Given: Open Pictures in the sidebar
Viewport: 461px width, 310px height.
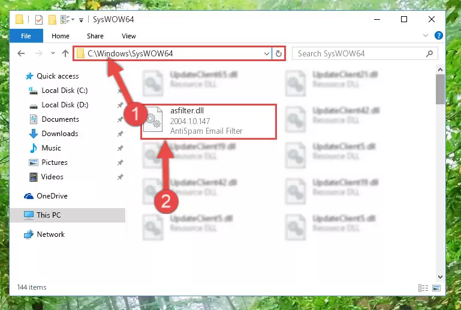Looking at the screenshot, I should pyautogui.click(x=55, y=162).
